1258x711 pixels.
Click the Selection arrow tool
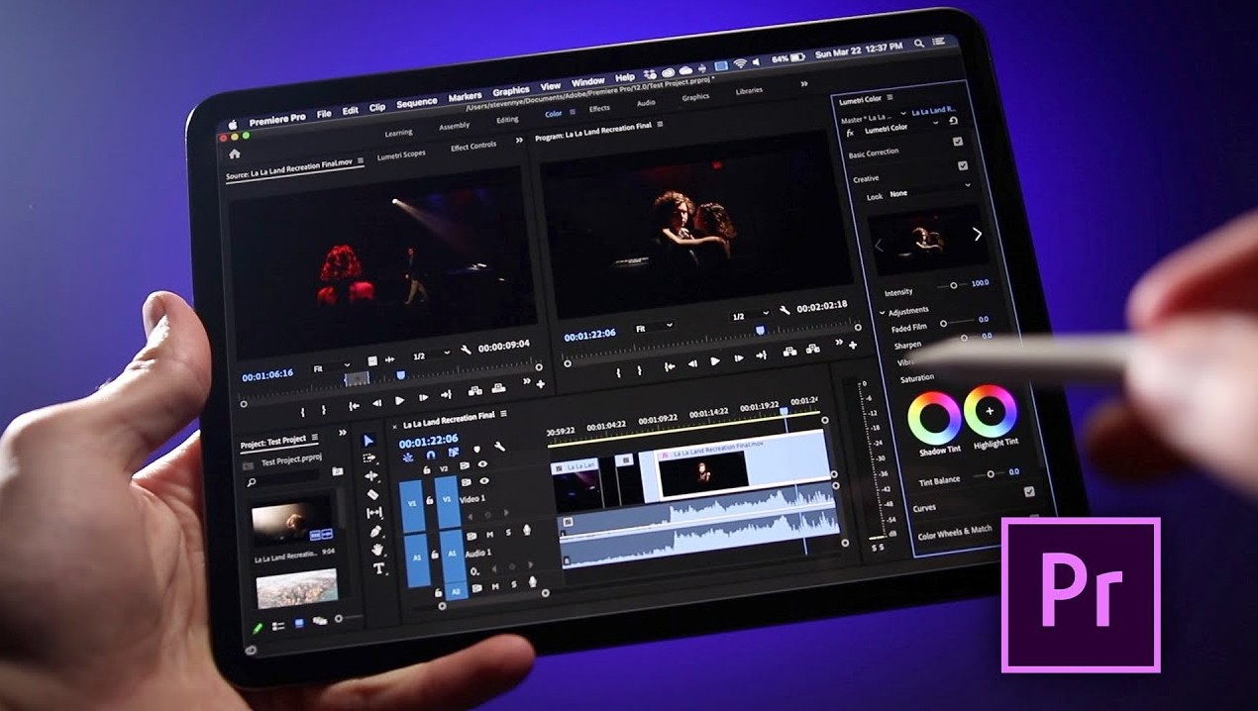(x=369, y=441)
